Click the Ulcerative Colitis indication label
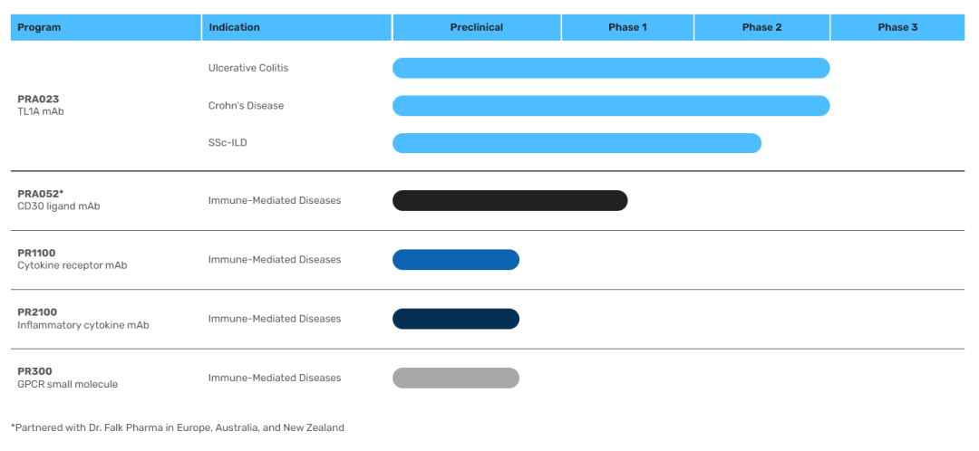 pos(248,68)
